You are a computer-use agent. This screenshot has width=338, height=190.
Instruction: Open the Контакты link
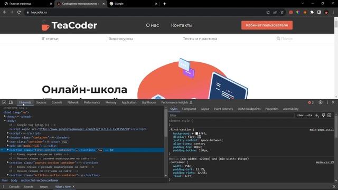coord(182,25)
